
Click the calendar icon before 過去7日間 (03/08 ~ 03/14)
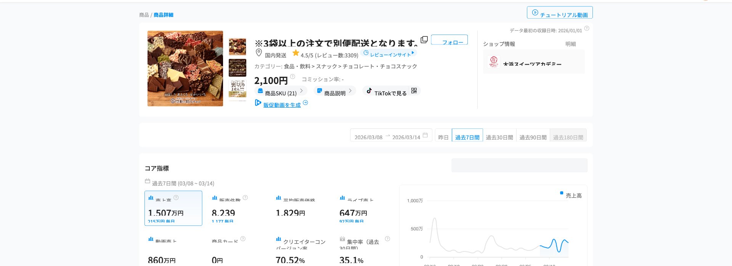click(x=148, y=181)
